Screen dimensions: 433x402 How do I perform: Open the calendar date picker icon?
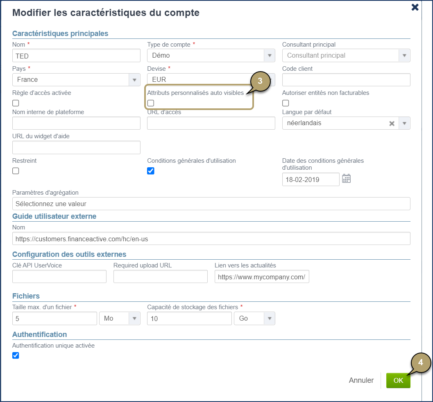(347, 179)
